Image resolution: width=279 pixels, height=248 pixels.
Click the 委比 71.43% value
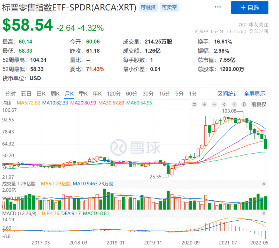(95, 69)
